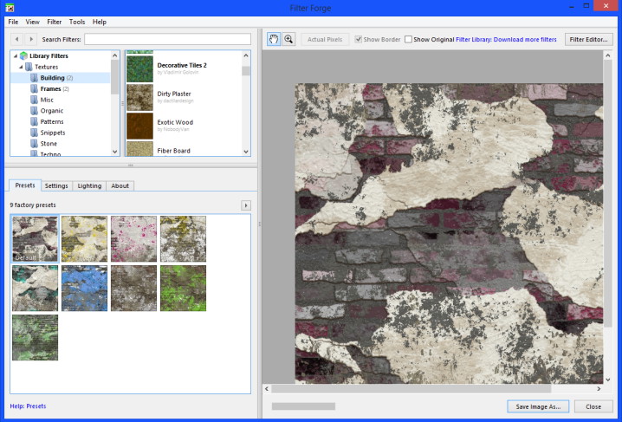
Task: Choose the dark green preset in third row
Action: click(x=35, y=338)
